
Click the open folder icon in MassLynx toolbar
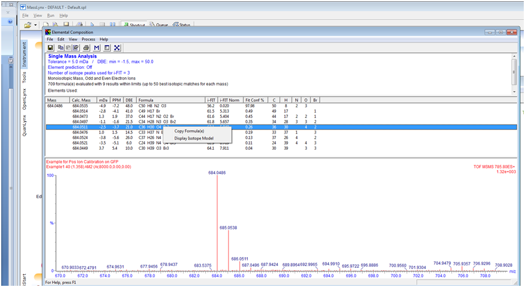(x=28, y=25)
